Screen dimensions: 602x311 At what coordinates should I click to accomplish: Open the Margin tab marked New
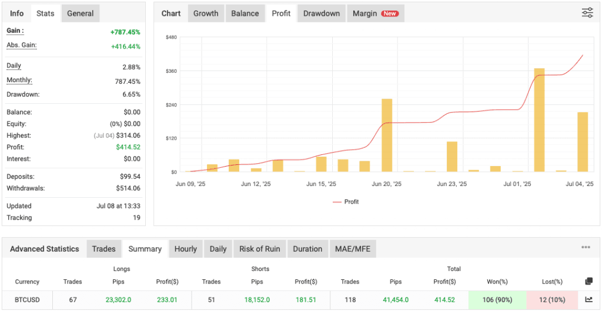(x=375, y=13)
